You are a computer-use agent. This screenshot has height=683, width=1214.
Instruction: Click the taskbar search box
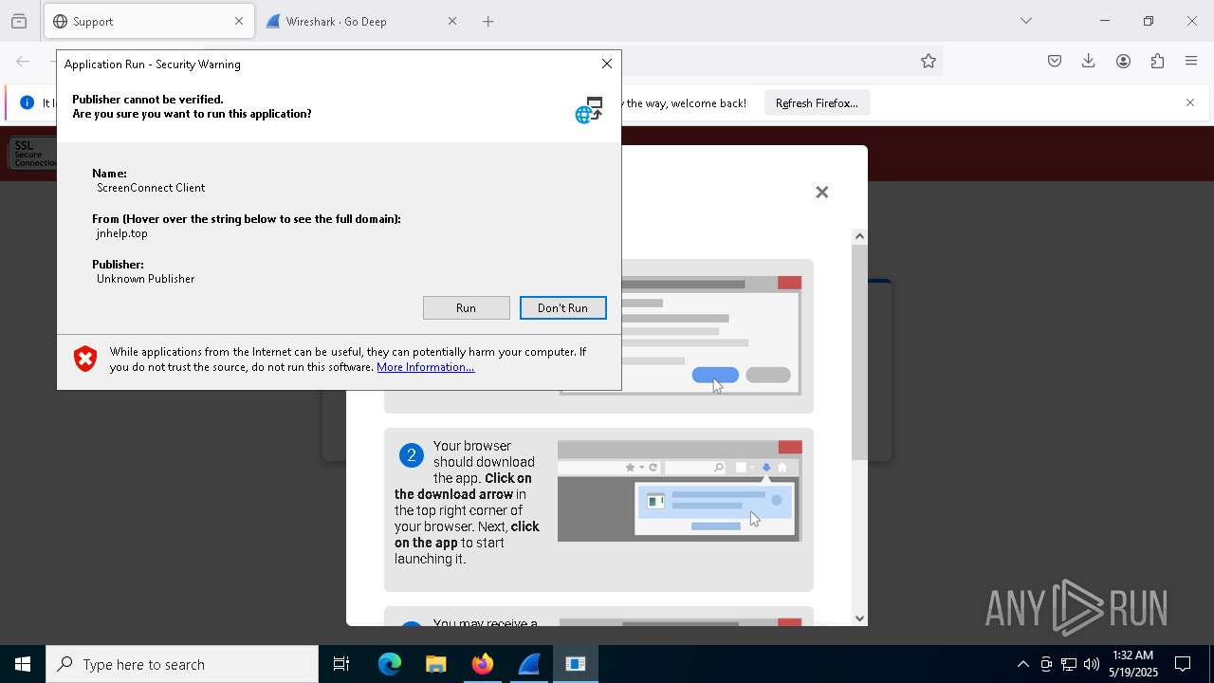coord(182,664)
